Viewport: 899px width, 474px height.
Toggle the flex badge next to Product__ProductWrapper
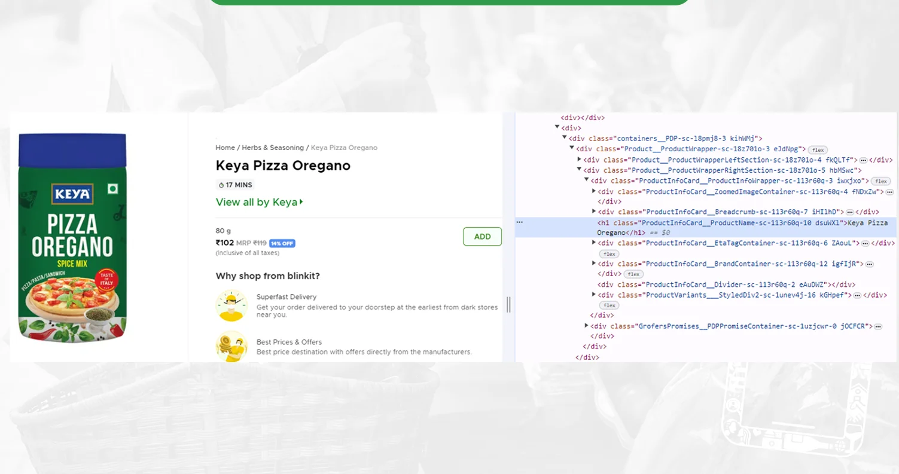[818, 150]
